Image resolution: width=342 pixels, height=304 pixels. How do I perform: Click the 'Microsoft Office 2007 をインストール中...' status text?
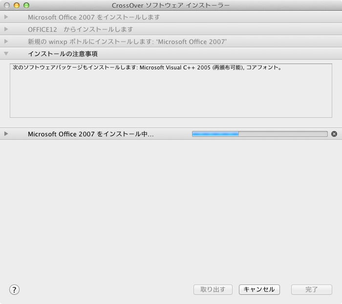[x=90, y=134]
